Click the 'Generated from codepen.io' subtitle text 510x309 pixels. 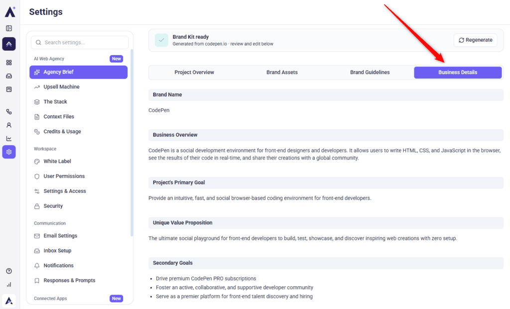(223, 44)
